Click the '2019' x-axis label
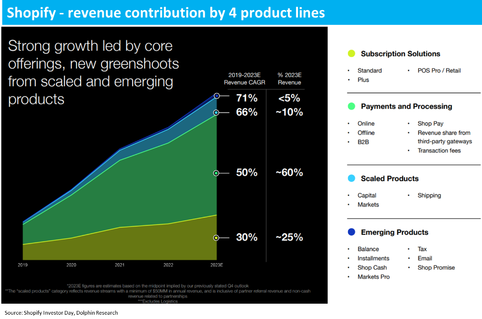This screenshot has width=482, height=319. click(23, 265)
